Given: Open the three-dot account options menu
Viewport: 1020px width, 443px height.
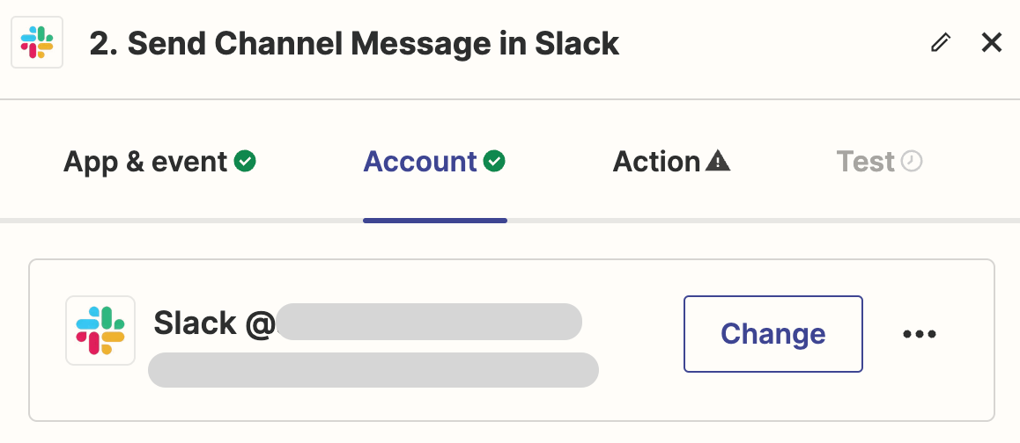Looking at the screenshot, I should [x=920, y=334].
